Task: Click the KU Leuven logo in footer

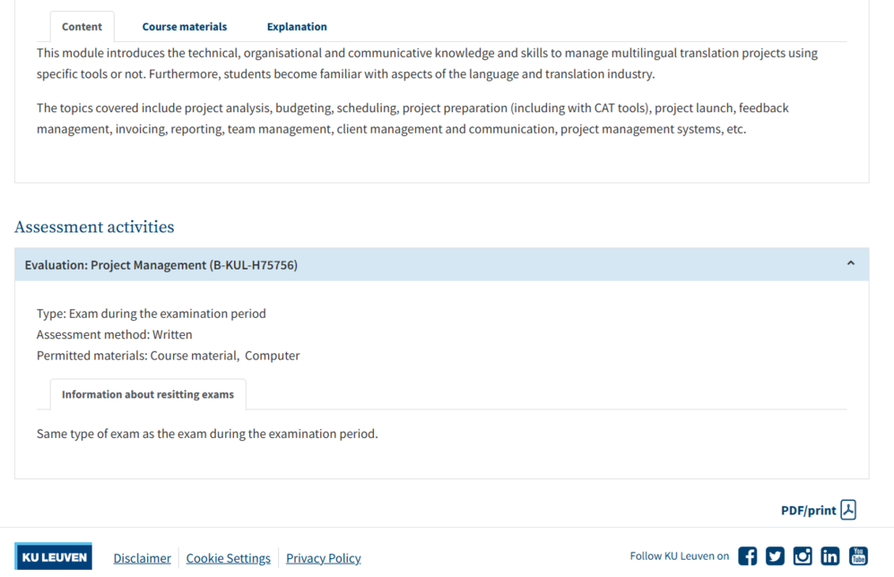Action: (x=55, y=557)
